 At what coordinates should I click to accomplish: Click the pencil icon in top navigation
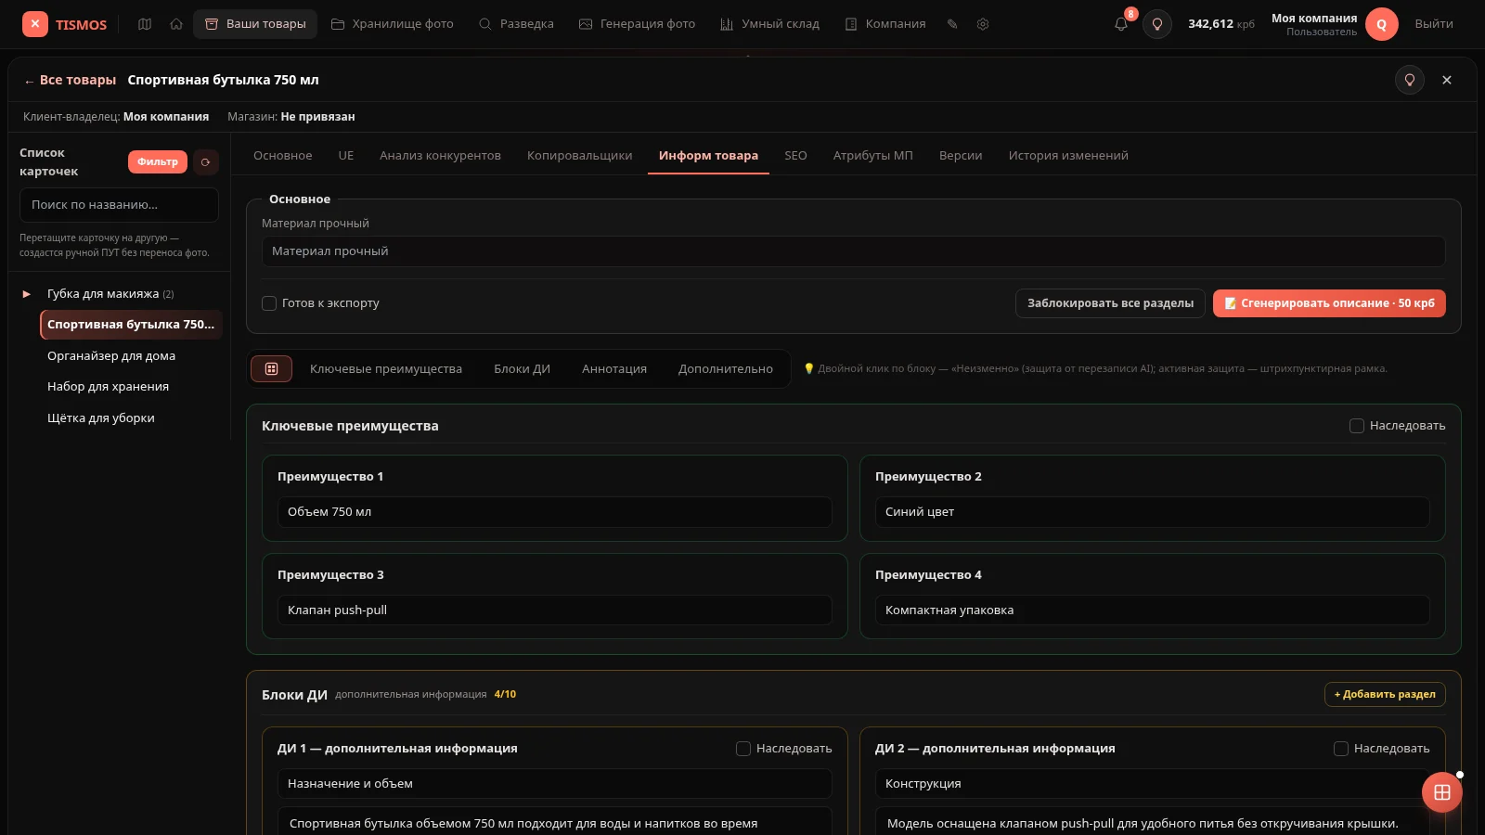tap(952, 24)
